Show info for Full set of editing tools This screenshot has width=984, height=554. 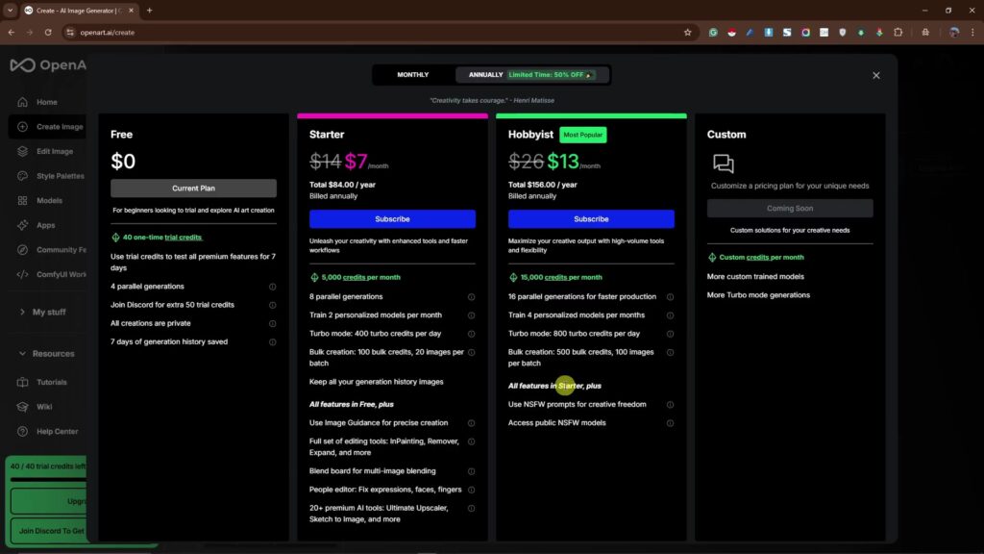click(471, 441)
